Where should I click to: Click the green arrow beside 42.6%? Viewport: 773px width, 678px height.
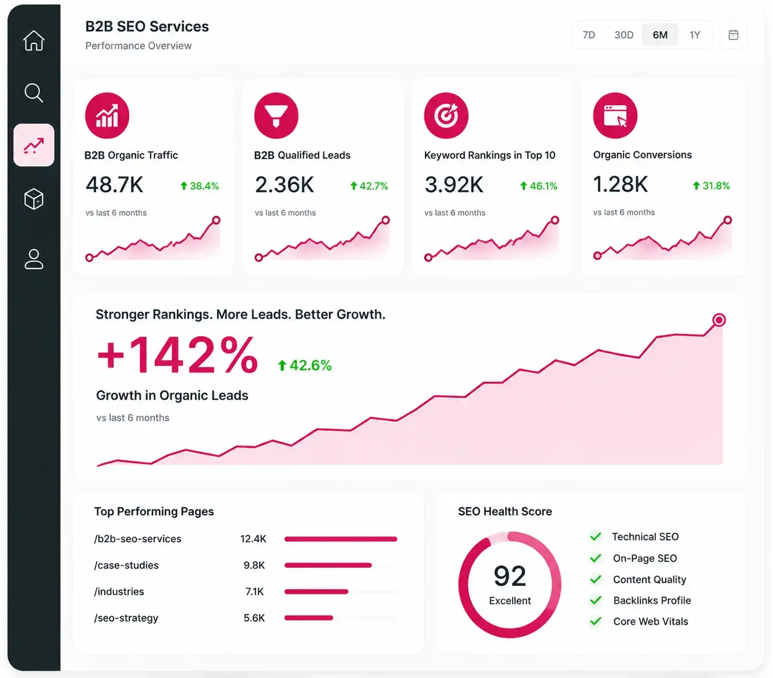coord(282,366)
